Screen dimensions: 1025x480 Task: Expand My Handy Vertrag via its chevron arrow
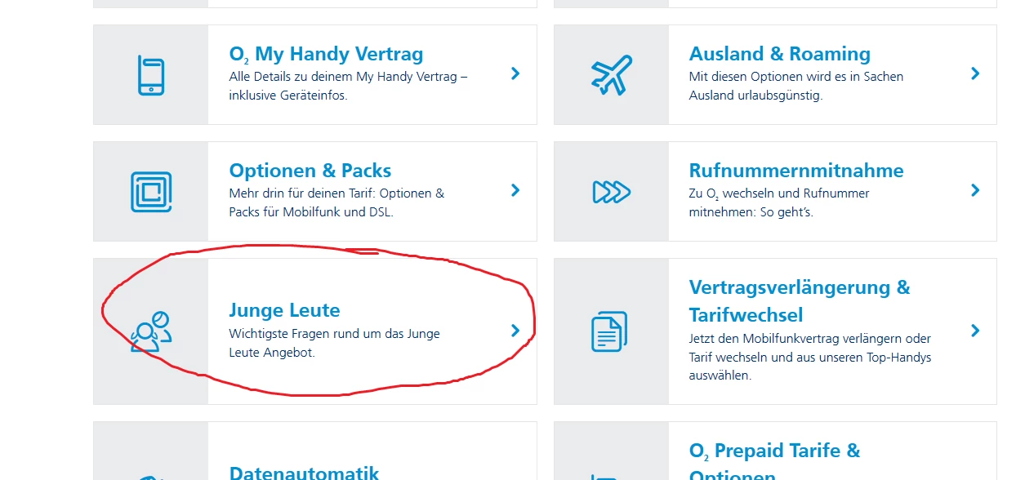515,73
